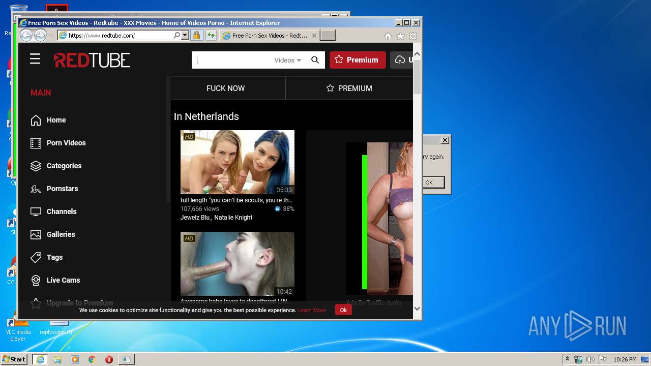This screenshot has width=651, height=366.
Task: Open the 10:42 video thumbnail
Action: pyautogui.click(x=237, y=264)
